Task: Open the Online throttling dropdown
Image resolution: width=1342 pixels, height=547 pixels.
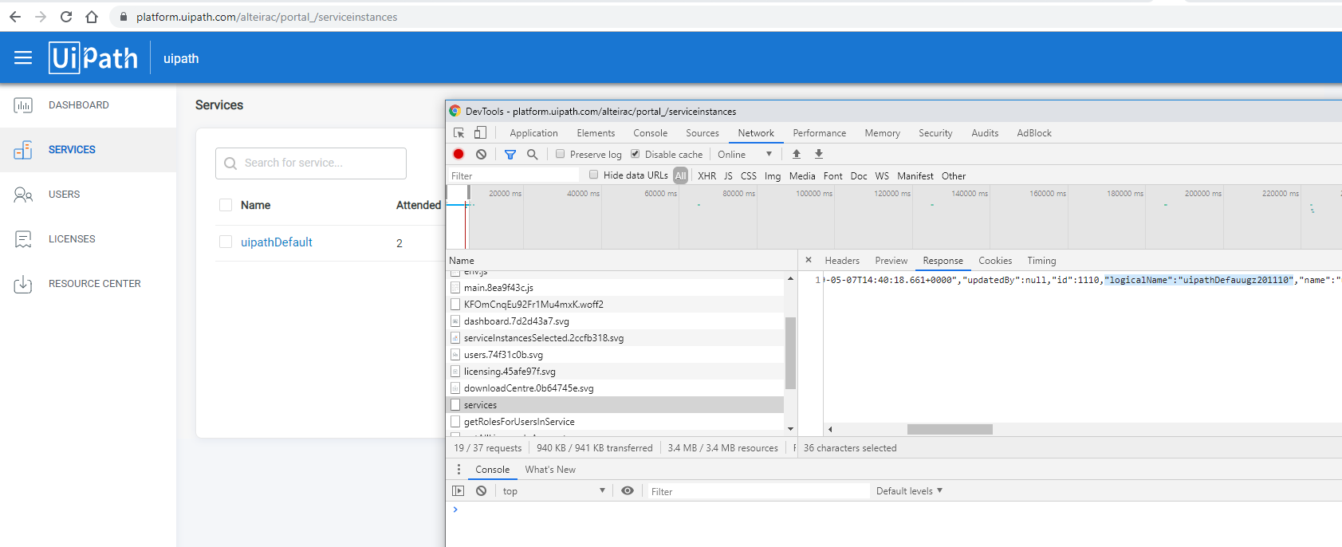Action: (x=745, y=155)
